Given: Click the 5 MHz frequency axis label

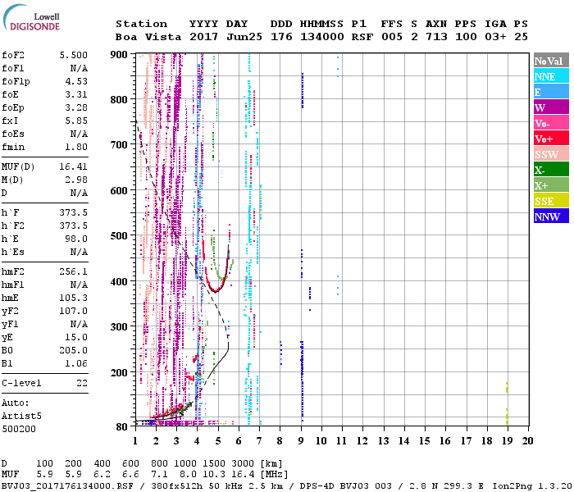Looking at the screenshot, I should coord(218,441).
